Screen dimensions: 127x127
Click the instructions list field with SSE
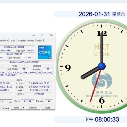pos(26,74)
